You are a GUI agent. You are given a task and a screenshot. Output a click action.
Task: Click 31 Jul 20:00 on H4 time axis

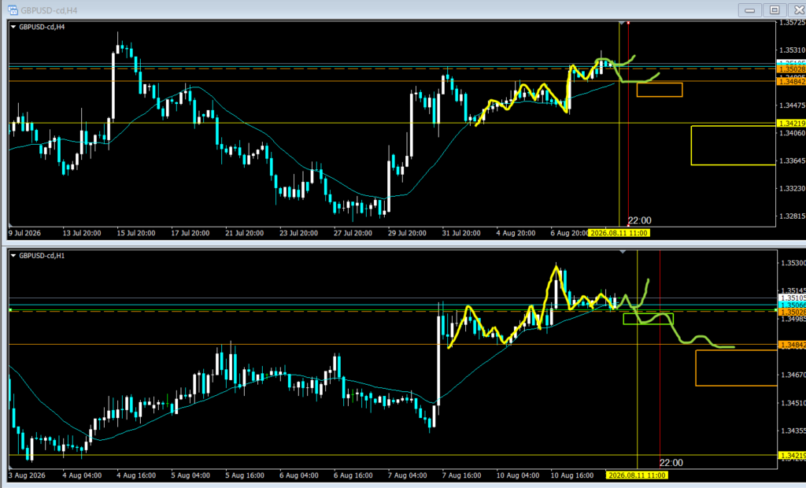pyautogui.click(x=461, y=233)
